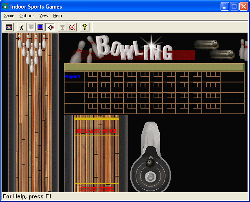Click the START HERE lane marker
Image resolution: width=250 pixels, height=202 pixels.
[96, 189]
